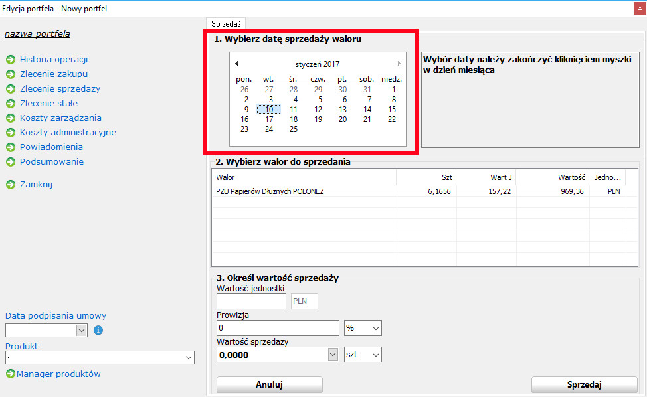Expand the Produkt dropdown list
647x397 pixels.
[188, 358]
